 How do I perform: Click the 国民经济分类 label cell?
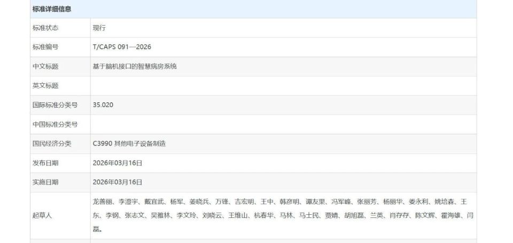point(60,144)
